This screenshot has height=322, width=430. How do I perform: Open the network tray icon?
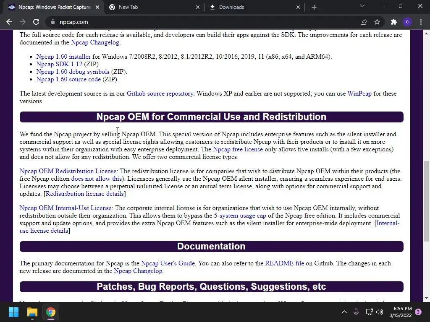point(369,312)
